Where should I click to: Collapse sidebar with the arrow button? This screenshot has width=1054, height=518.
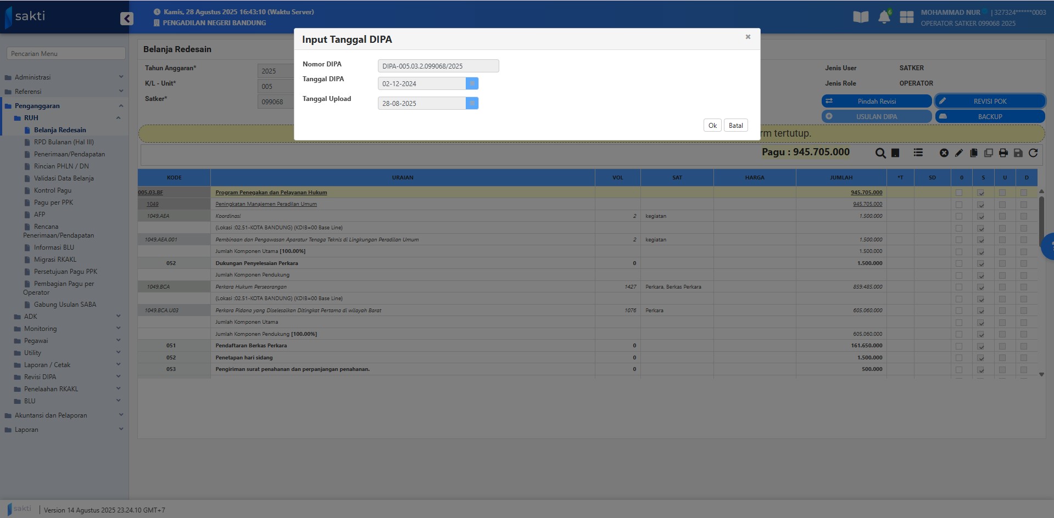127,19
